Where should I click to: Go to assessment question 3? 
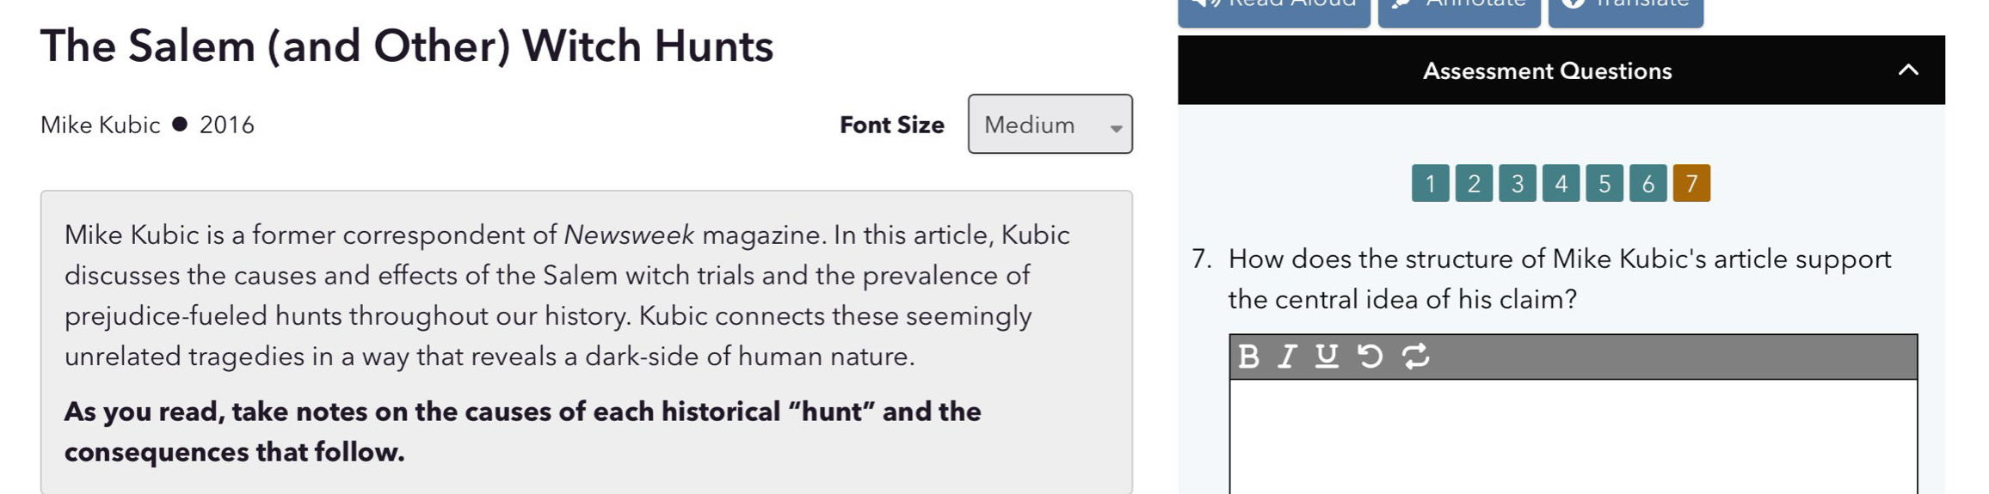pyautogui.click(x=1518, y=183)
